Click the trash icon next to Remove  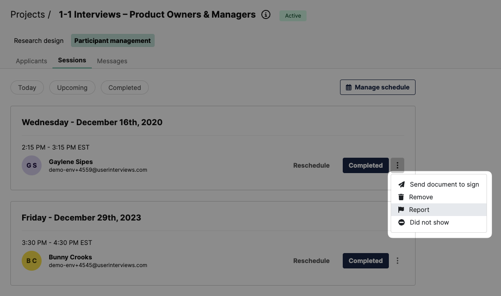pos(401,197)
